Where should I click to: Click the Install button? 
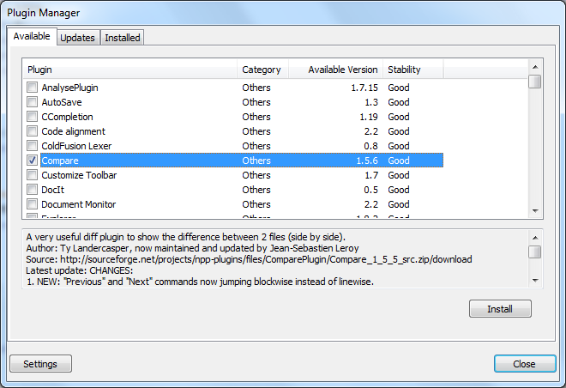500,309
